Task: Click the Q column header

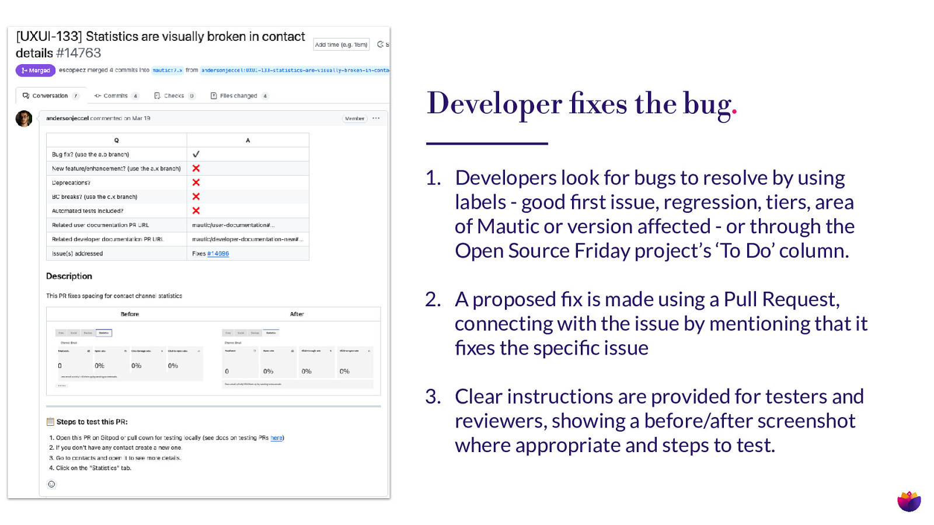Action: [117, 140]
